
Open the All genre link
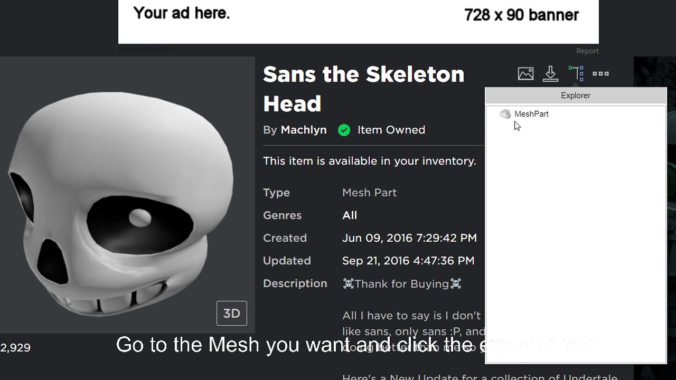point(350,215)
